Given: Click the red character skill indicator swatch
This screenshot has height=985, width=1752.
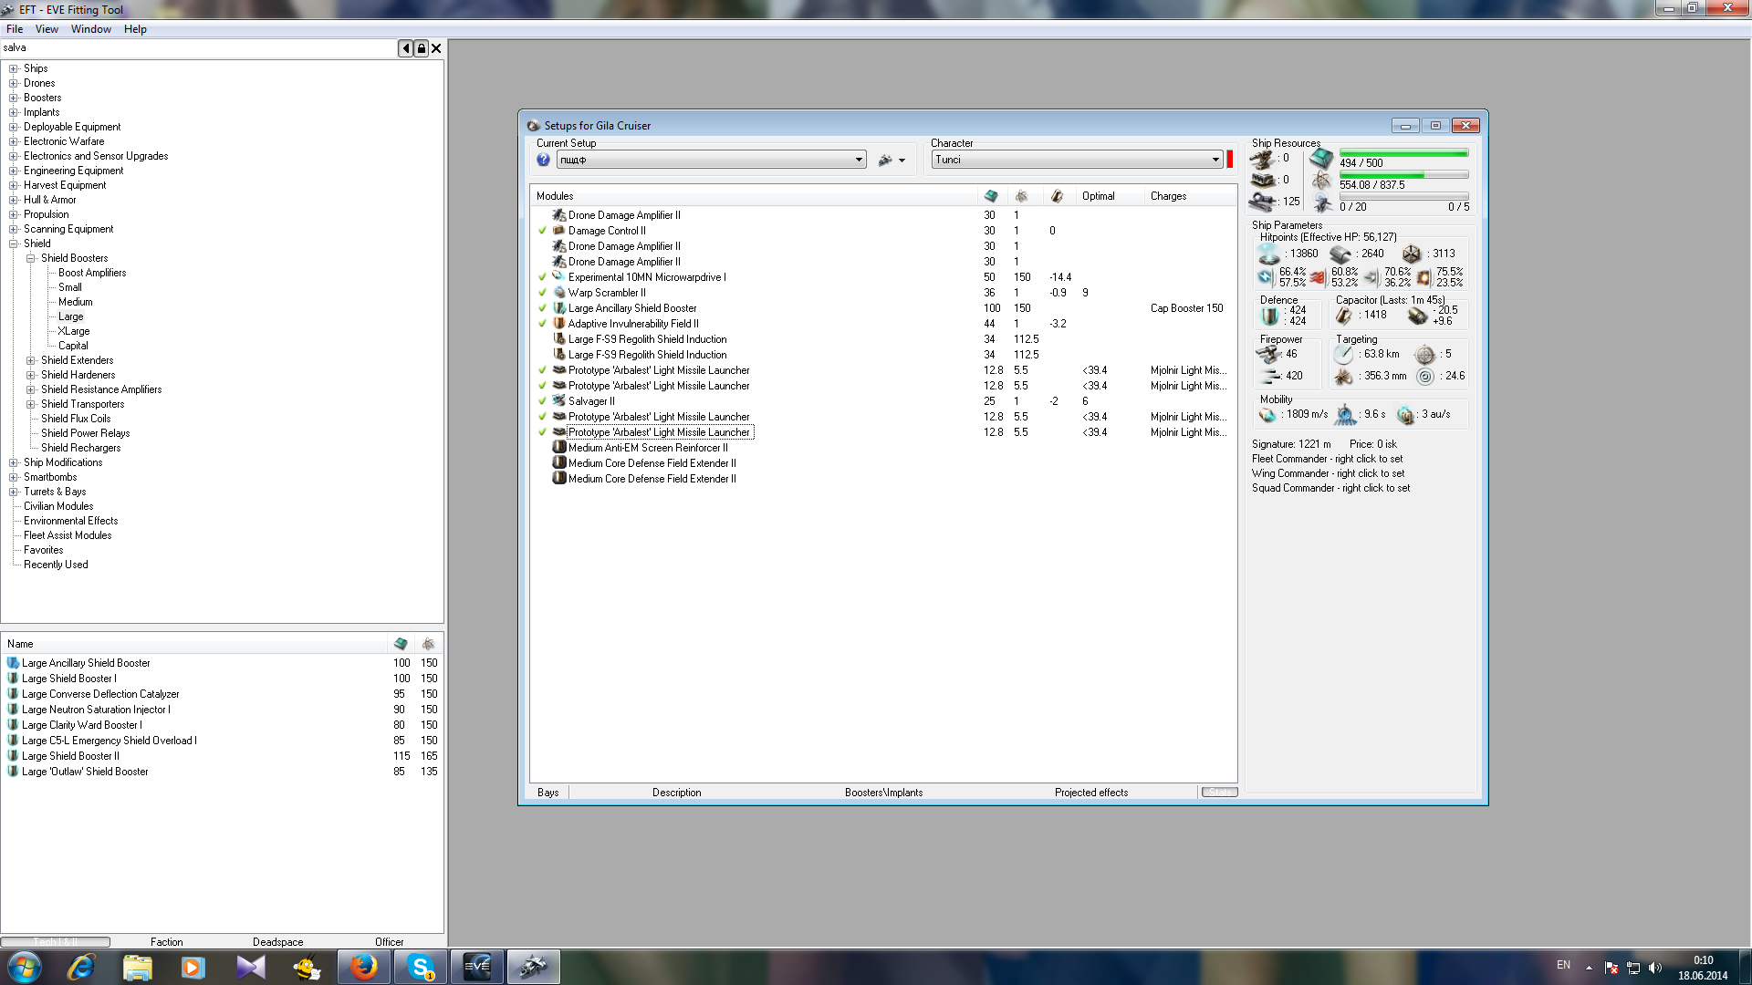Looking at the screenshot, I should coord(1229,160).
